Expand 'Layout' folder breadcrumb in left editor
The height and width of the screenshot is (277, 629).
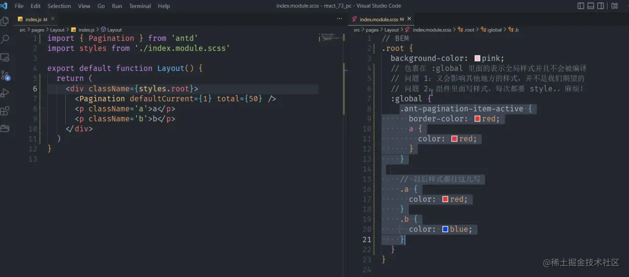pos(57,30)
